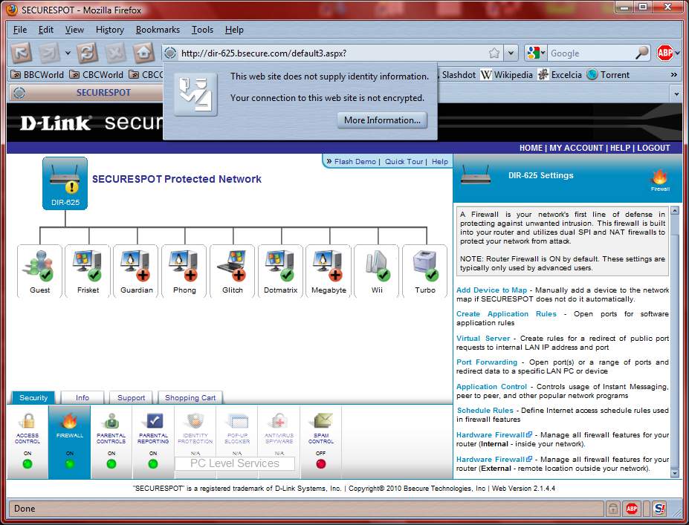The image size is (689, 525).
Task: Click the Forward navigation arrow
Action: point(49,53)
